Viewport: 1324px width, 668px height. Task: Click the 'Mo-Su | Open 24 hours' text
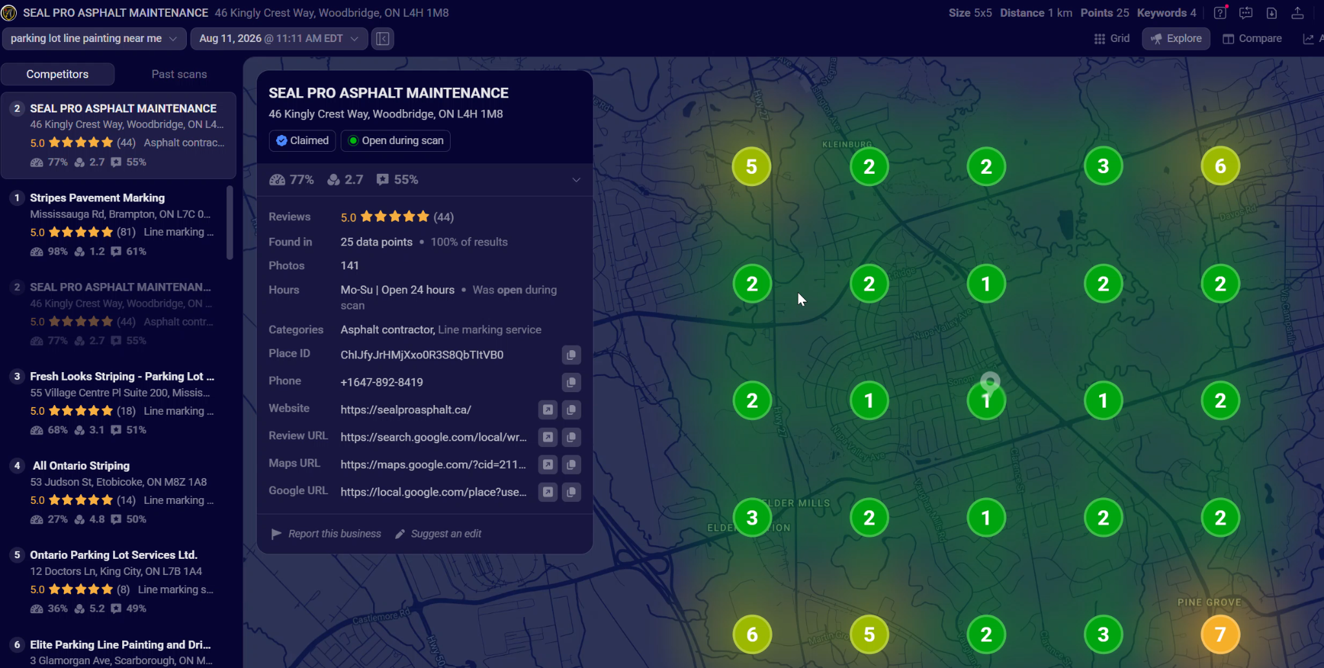pos(398,290)
